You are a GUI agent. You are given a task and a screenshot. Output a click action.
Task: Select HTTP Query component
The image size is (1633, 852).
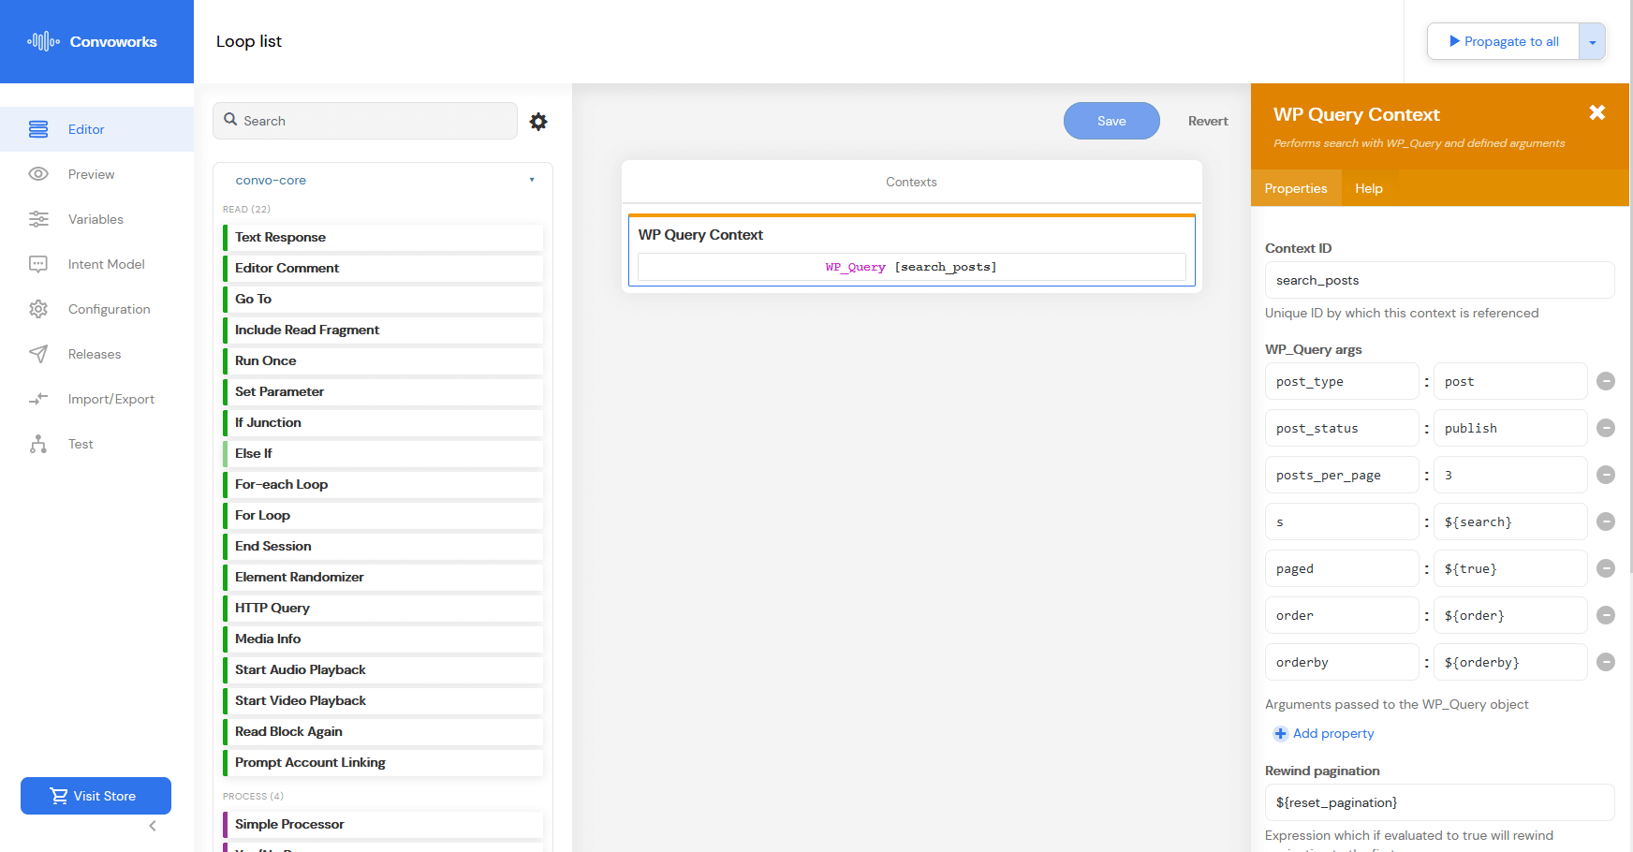point(383,608)
